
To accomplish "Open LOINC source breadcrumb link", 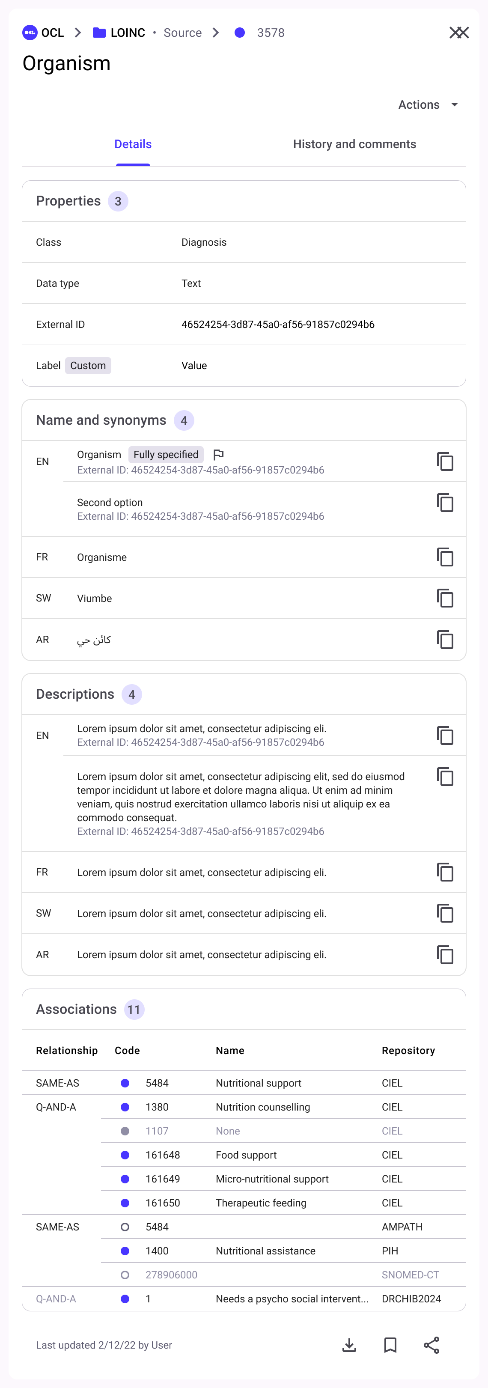I will (119, 33).
